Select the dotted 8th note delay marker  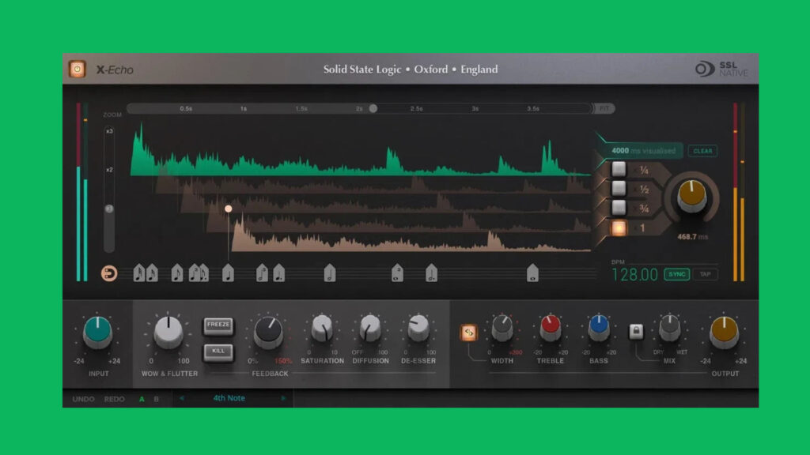pos(203,273)
